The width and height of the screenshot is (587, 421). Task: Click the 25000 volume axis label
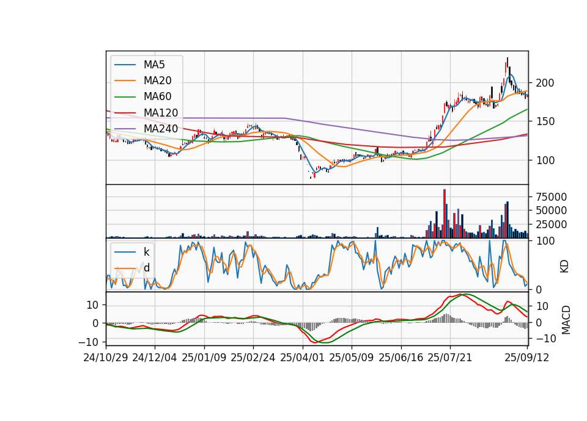point(552,225)
